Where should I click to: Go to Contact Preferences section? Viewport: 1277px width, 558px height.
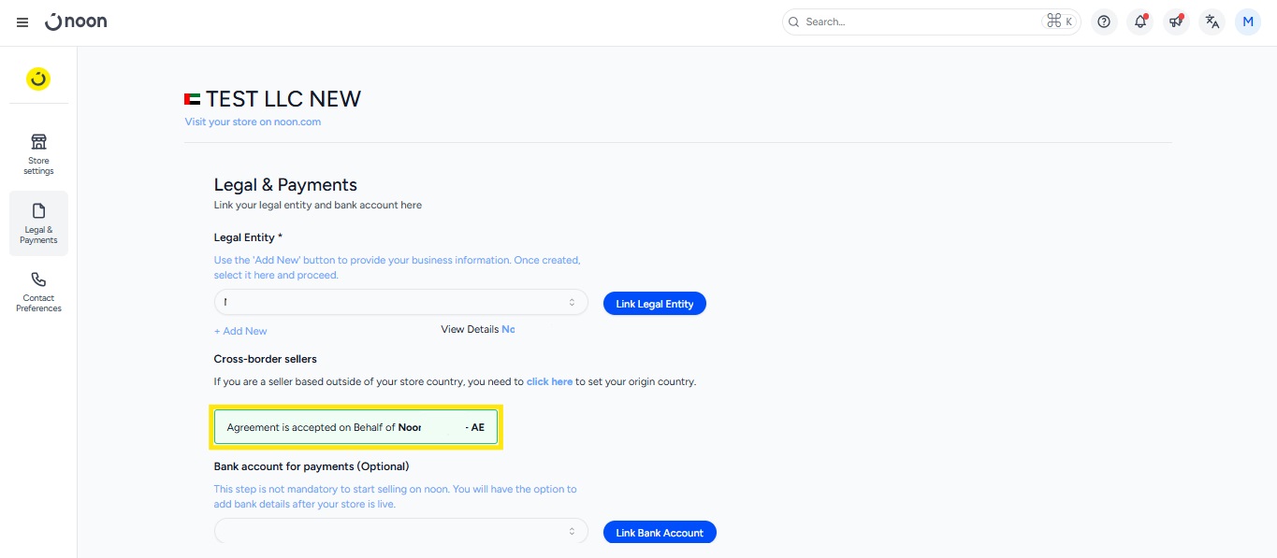click(x=38, y=292)
